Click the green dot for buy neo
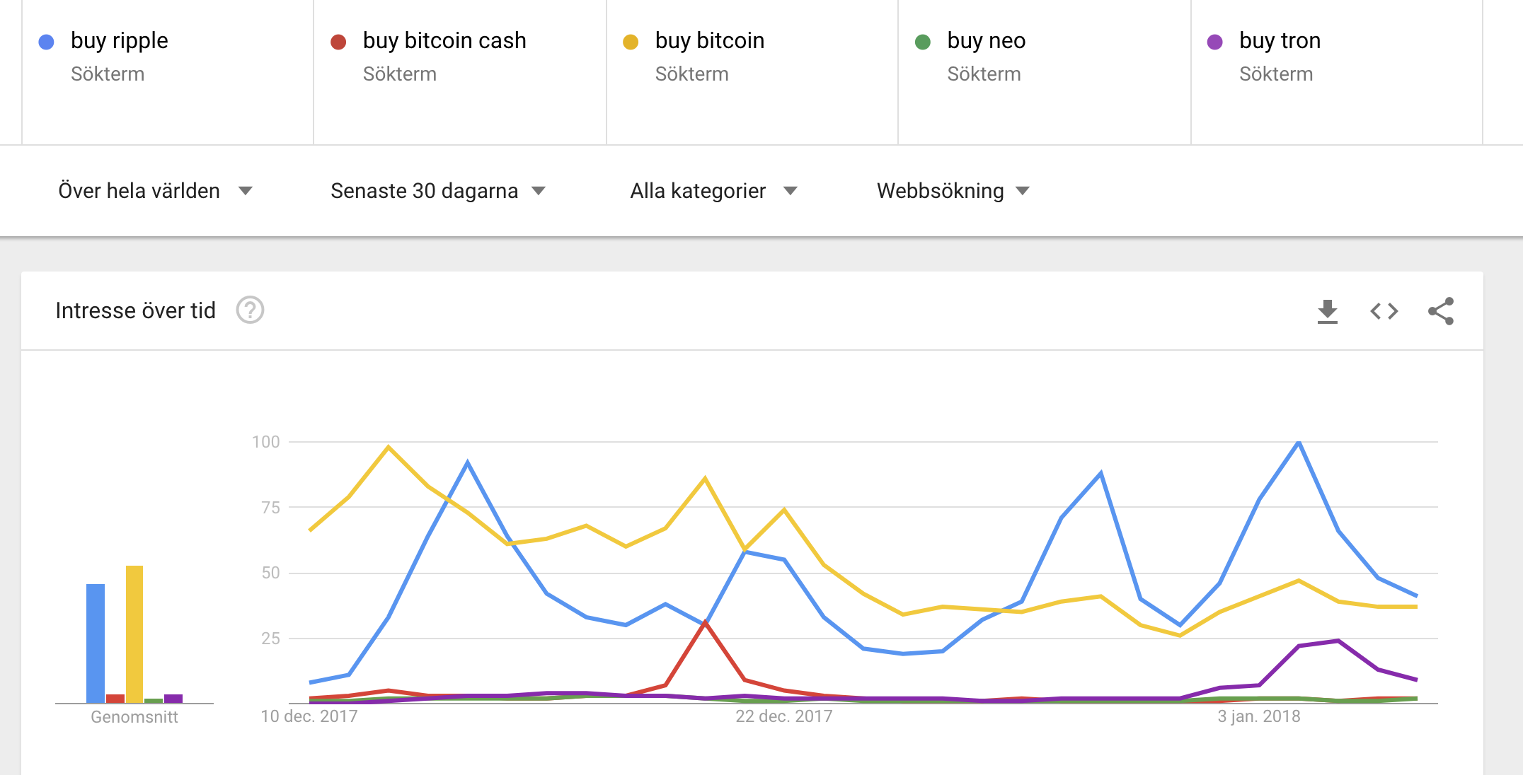 [923, 42]
